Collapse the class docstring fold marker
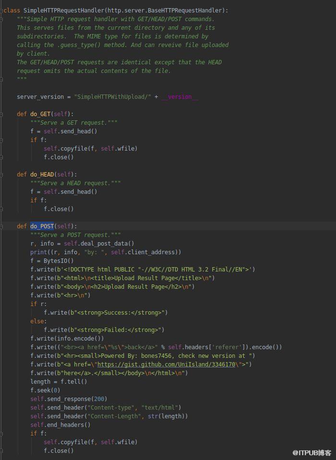Image resolution: width=336 pixels, height=460 pixels. pyautogui.click(x=1, y=19)
